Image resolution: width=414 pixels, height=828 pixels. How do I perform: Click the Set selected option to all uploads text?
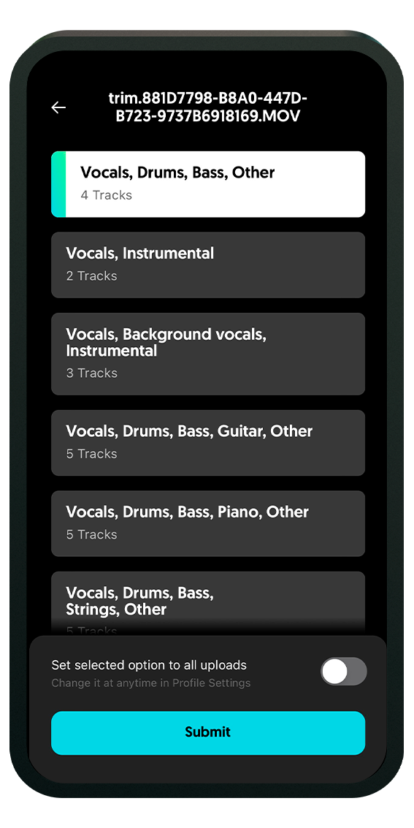click(x=149, y=665)
